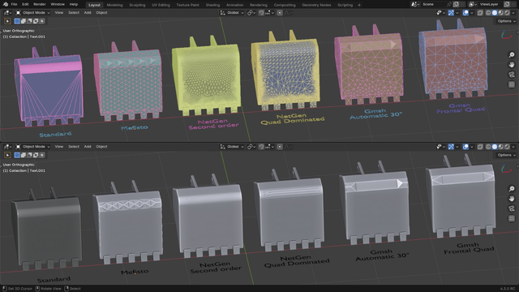Open the Blender logo app menu

5,4
